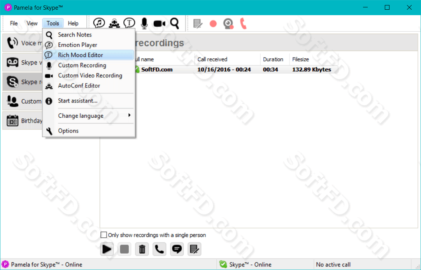
Task: Choose Emotion Player from the Tools menu
Action: click(89, 45)
